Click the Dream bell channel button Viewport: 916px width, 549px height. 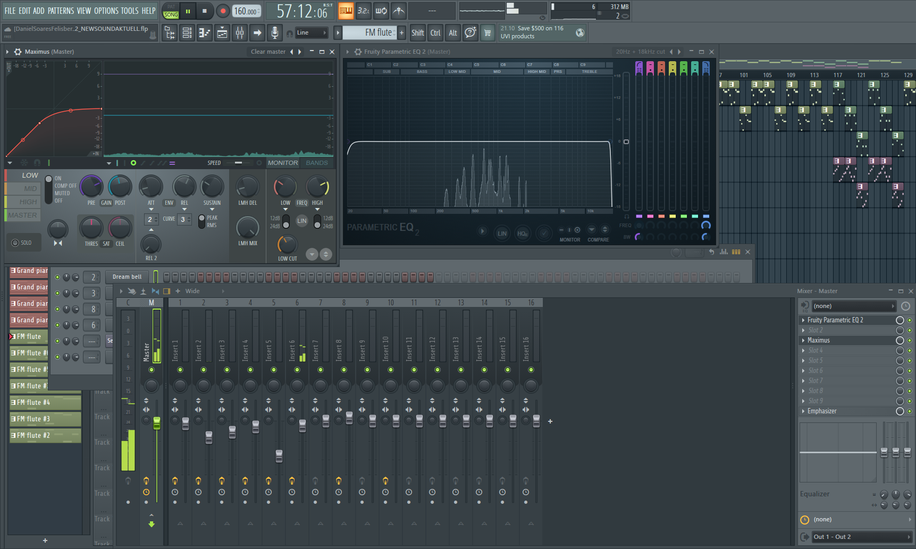point(128,277)
